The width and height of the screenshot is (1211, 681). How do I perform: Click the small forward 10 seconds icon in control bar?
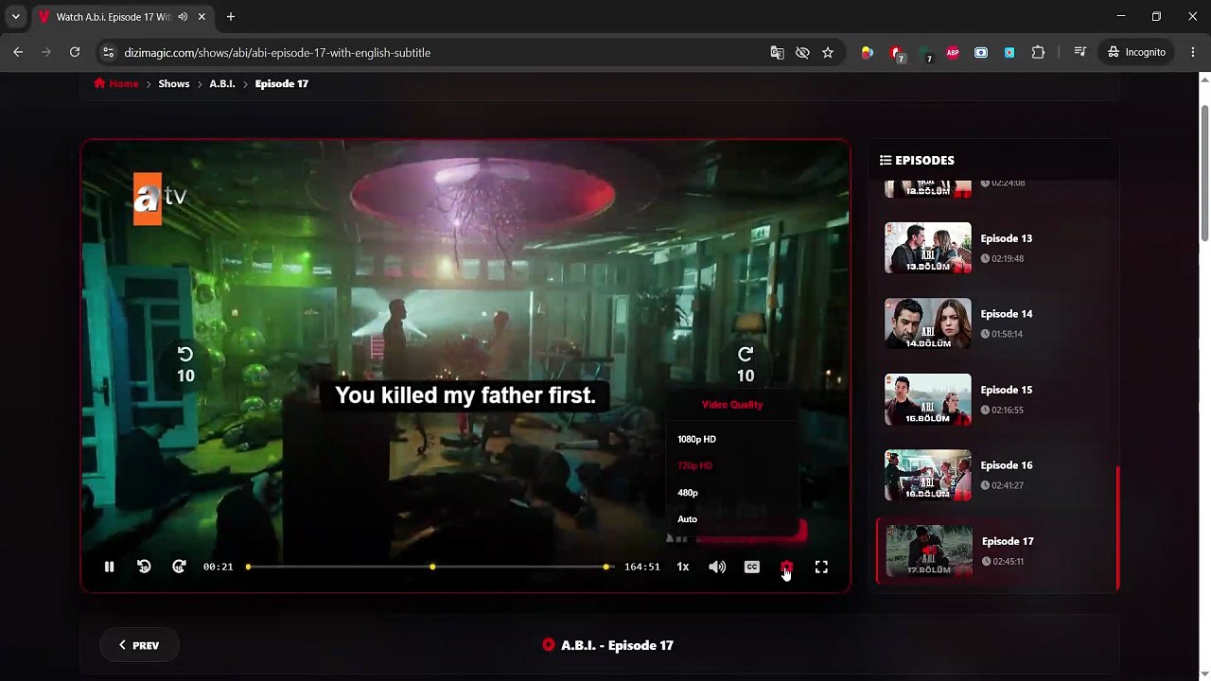point(179,567)
